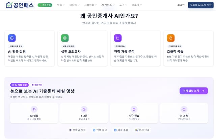Click the 공인패스 house logo icon
The height and width of the screenshot is (140, 216).
9,5
